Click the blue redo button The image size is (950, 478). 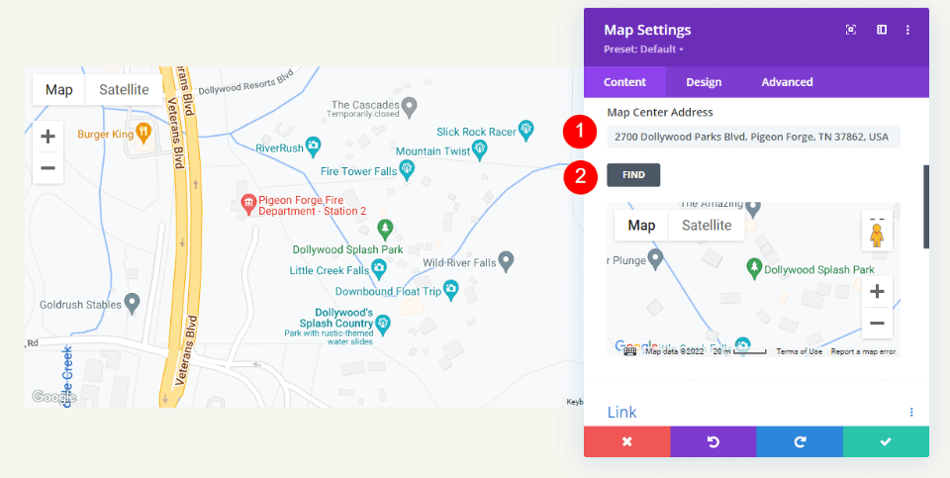coord(800,441)
